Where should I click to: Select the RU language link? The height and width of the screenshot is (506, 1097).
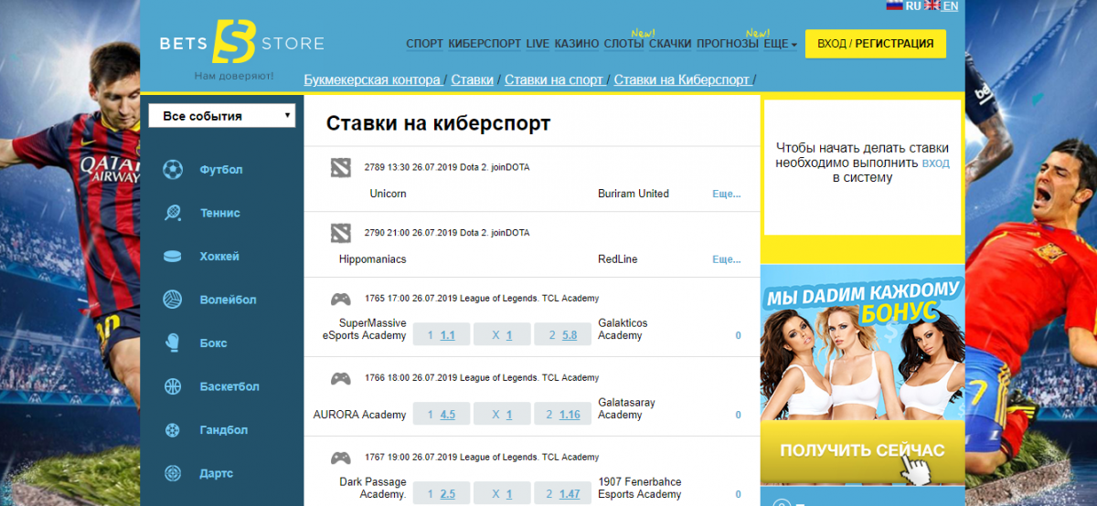point(913,5)
